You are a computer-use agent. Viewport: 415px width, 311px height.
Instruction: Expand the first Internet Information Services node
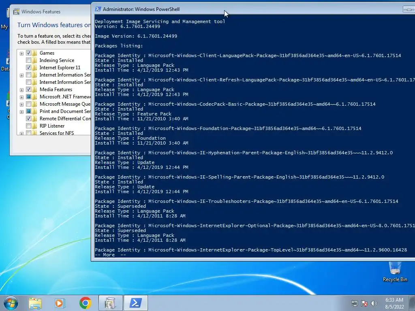[x=22, y=75]
